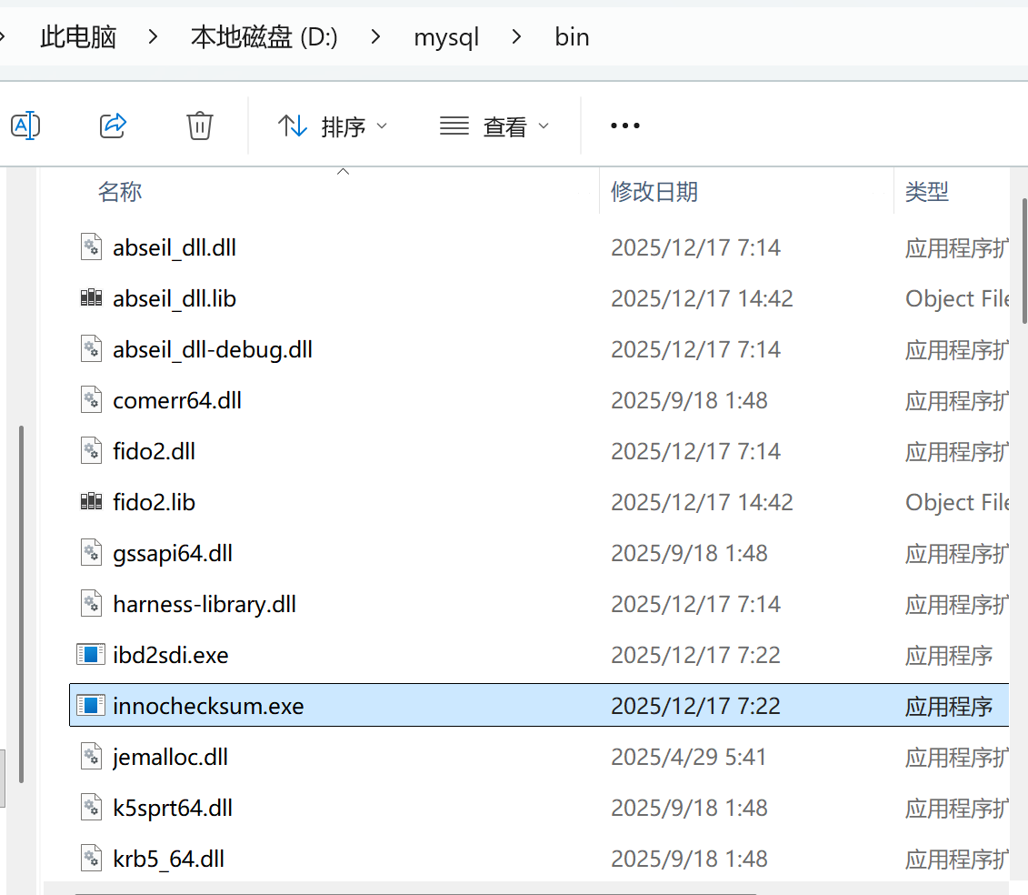Image resolution: width=1028 pixels, height=895 pixels.
Task: Select the fido2.dll file icon
Action: click(91, 451)
